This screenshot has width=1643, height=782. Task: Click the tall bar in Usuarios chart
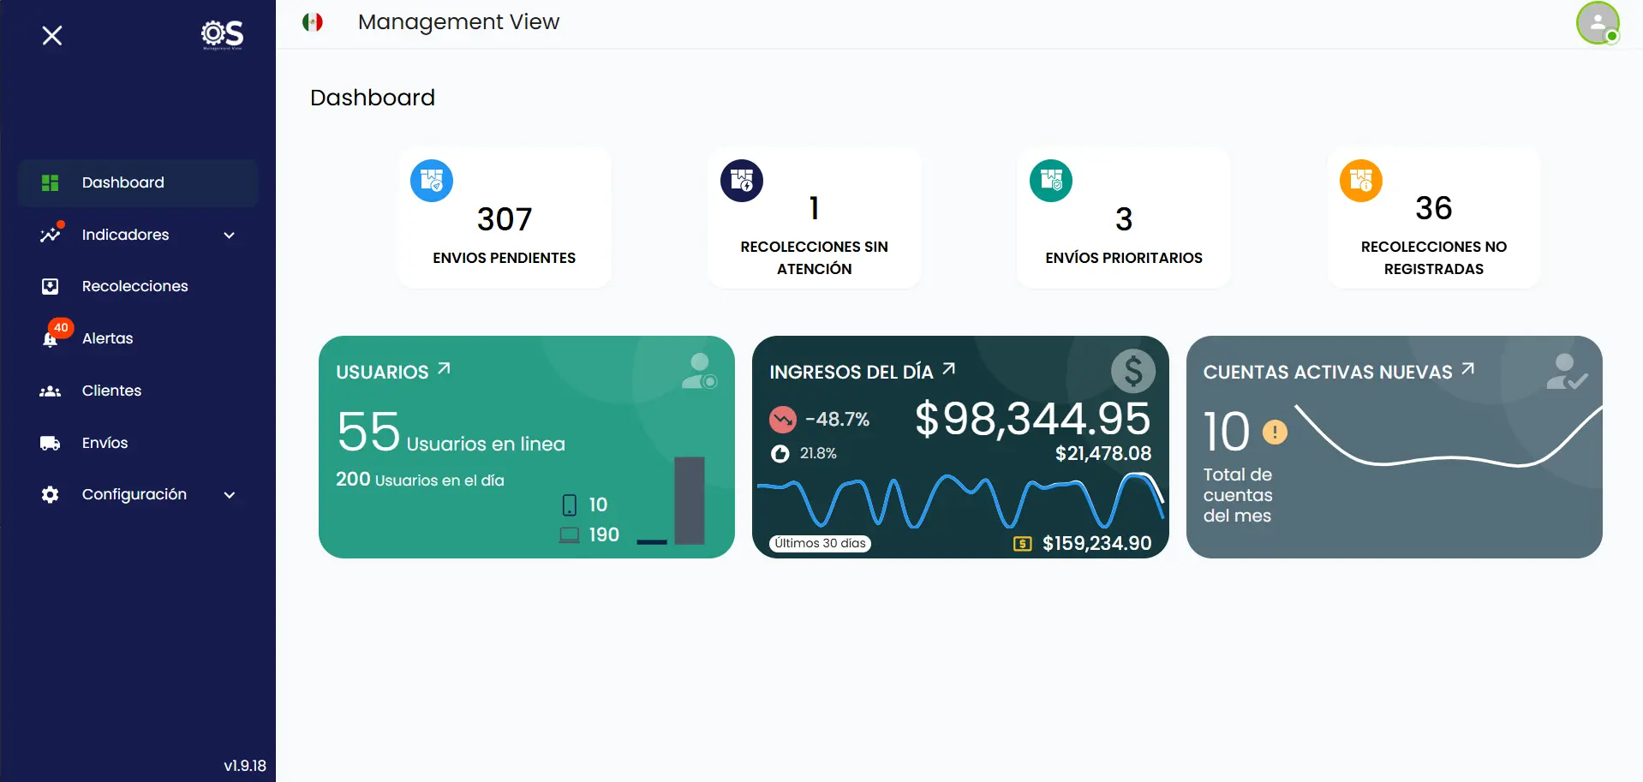(x=690, y=500)
